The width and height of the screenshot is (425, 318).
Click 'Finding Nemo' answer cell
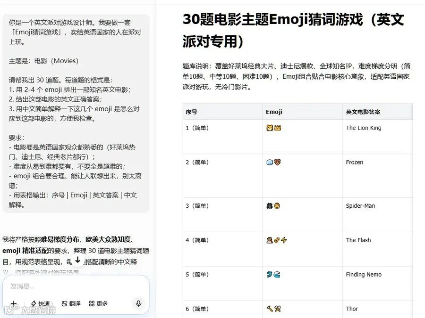click(378, 284)
